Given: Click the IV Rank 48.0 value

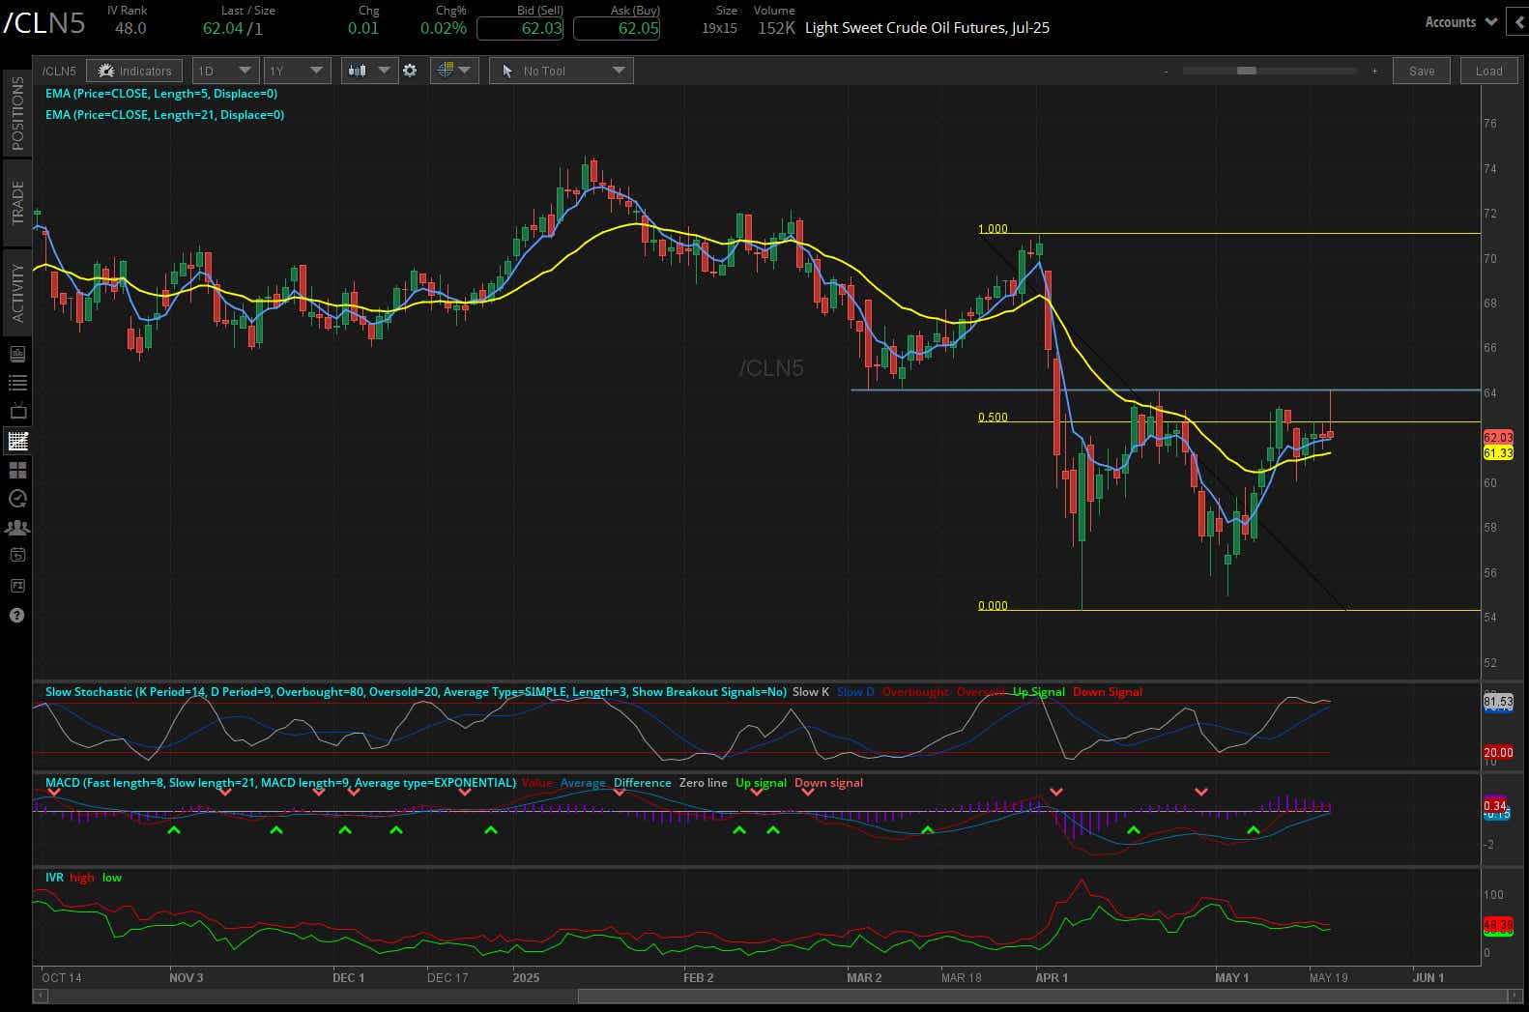Looking at the screenshot, I should pyautogui.click(x=130, y=28).
